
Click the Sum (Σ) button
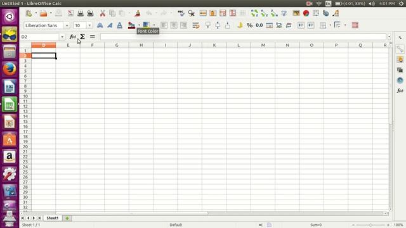[x=82, y=37]
